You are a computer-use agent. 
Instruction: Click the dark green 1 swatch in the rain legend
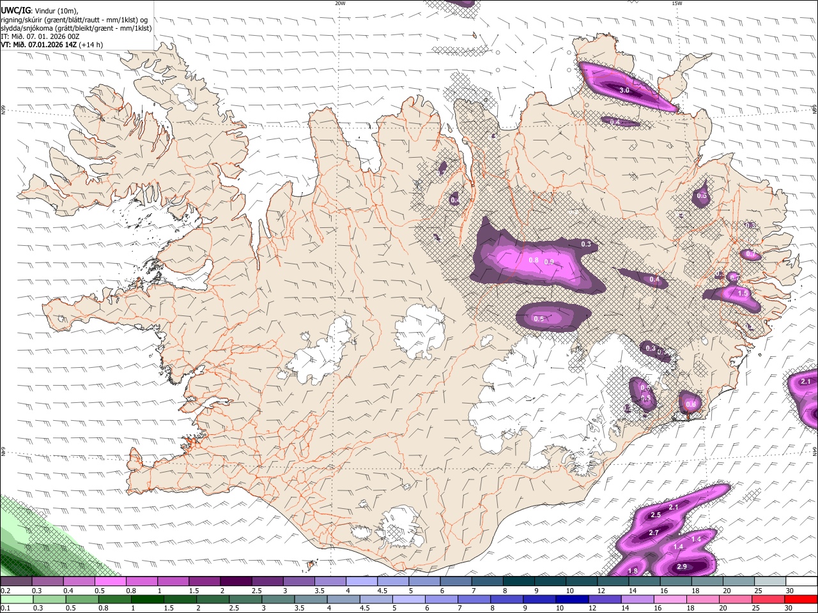[146, 599]
